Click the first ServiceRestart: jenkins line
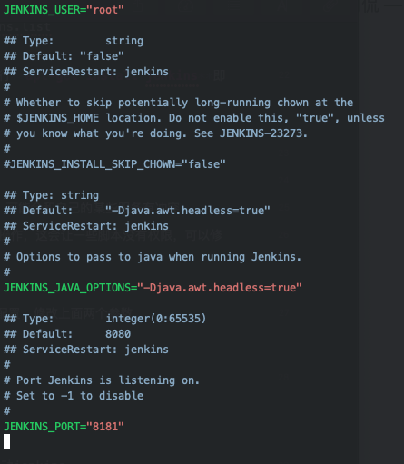This screenshot has height=464, width=404. pyautogui.click(x=86, y=72)
